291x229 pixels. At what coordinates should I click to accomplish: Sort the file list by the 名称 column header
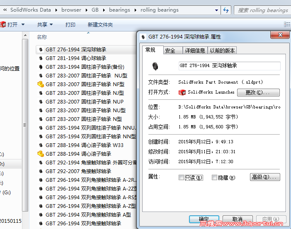click(42, 37)
